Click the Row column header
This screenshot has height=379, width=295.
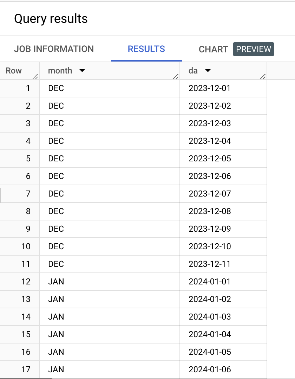click(14, 71)
